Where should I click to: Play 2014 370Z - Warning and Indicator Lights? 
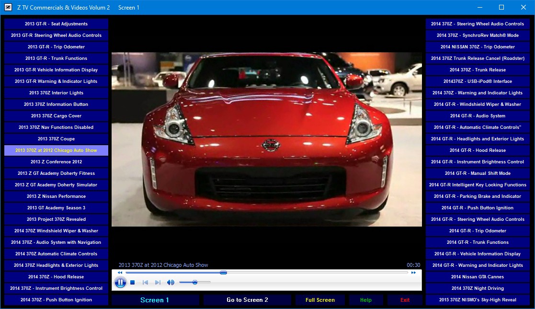point(478,93)
